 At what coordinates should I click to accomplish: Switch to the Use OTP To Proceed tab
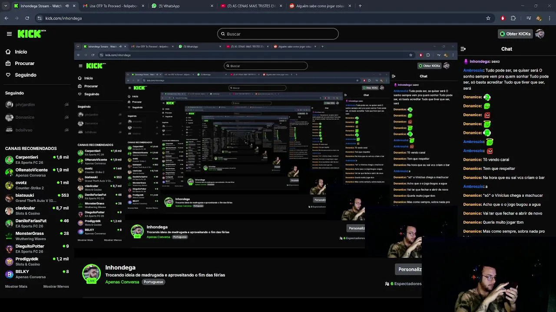pos(113,6)
